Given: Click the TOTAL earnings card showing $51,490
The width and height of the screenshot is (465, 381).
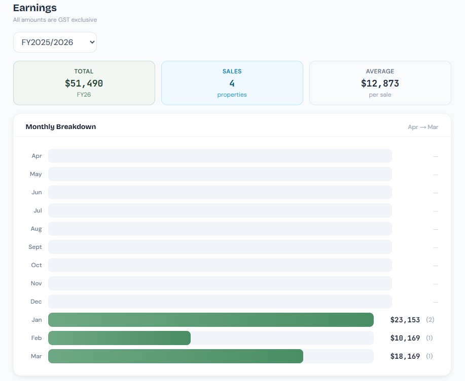Looking at the screenshot, I should (84, 82).
